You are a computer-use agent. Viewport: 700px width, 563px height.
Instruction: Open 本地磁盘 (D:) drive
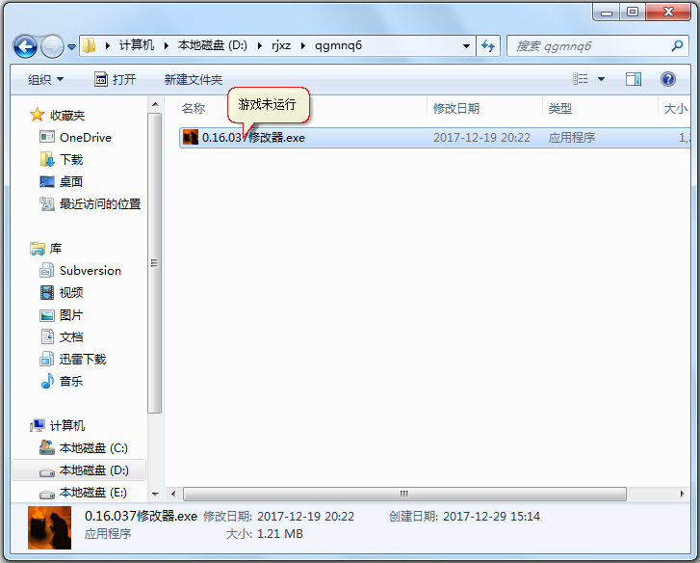pyautogui.click(x=94, y=470)
